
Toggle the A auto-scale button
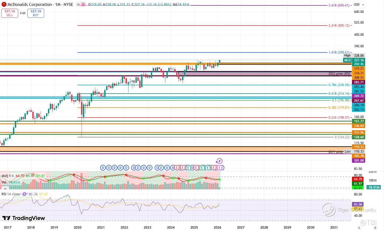(x=359, y=228)
